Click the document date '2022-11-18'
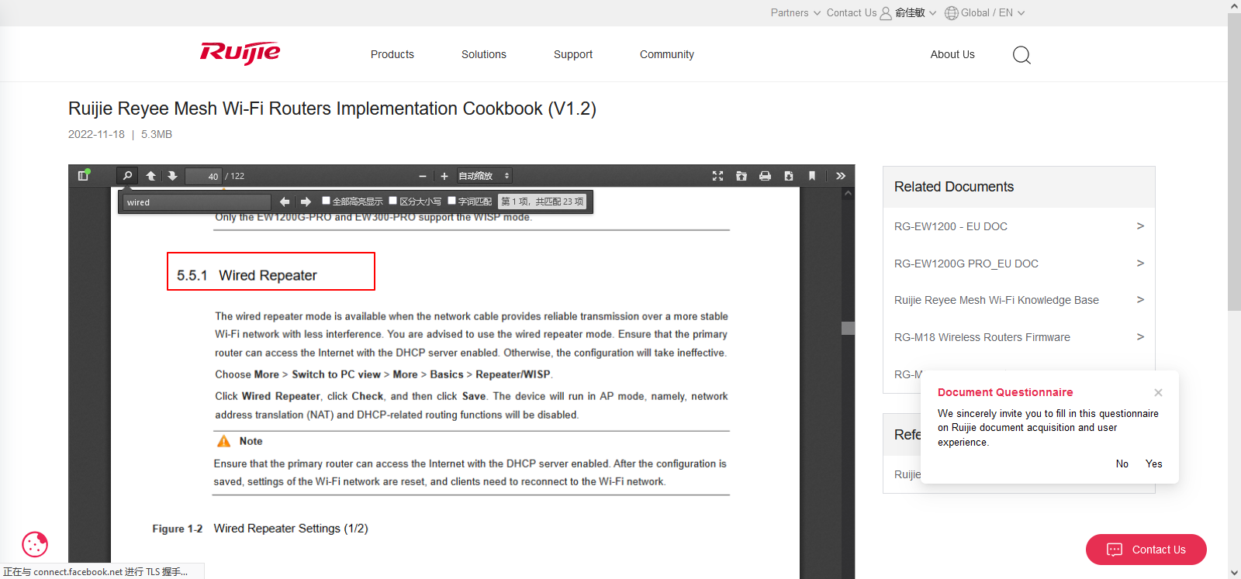 tap(96, 134)
